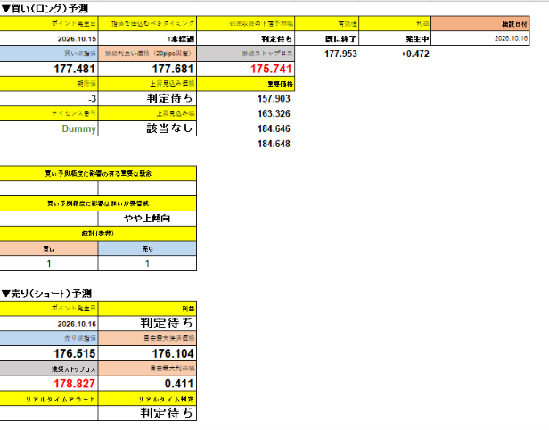Viewport: 549px width, 430px height.
Task: Select value '177.953'
Action: (340, 54)
